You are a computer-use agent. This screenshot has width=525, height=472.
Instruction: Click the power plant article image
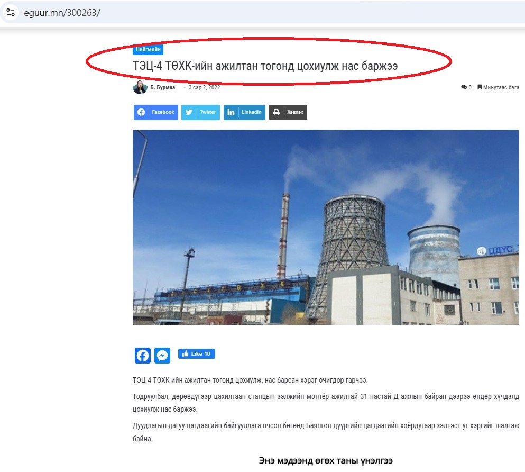tap(326, 227)
